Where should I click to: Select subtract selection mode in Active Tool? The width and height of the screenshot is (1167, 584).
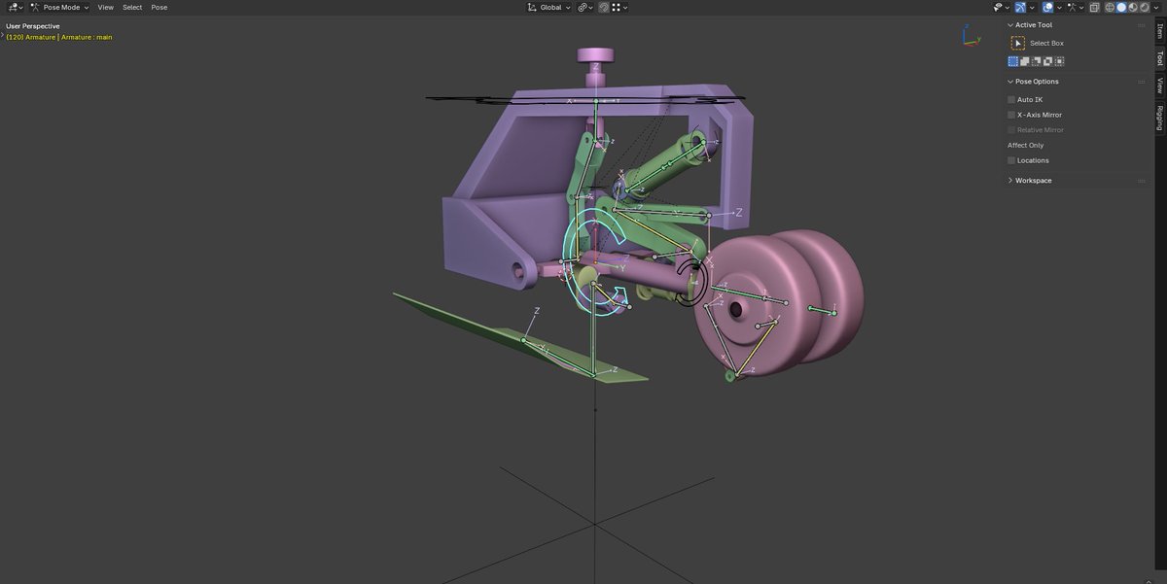click(1036, 60)
